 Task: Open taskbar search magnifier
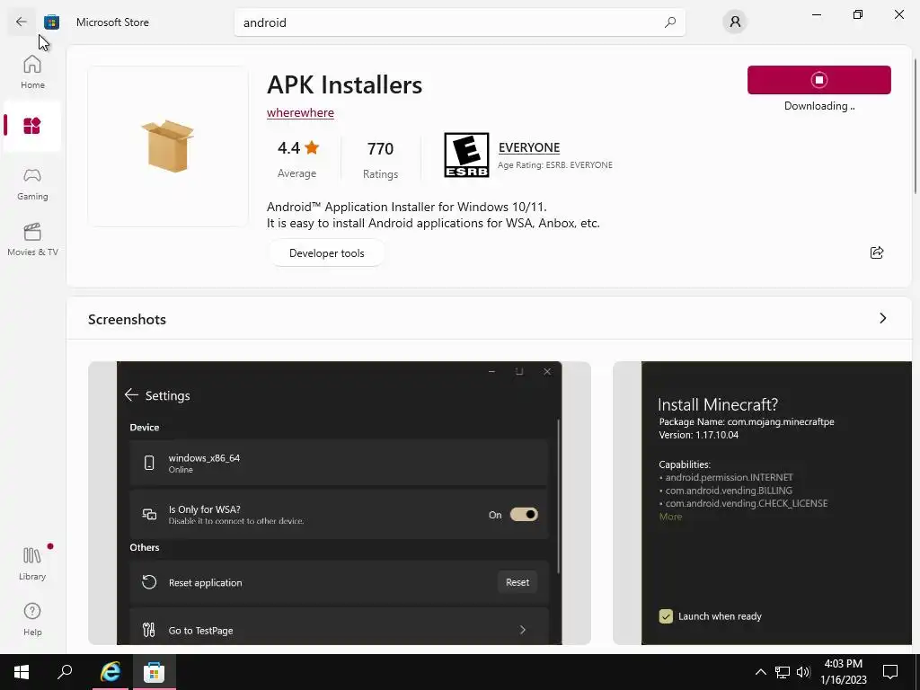(x=65, y=672)
